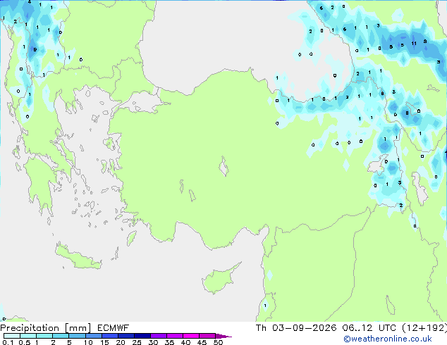447x345 pixels.
Task: Click the legend label '40'
Action: pyautogui.click(x=185, y=342)
